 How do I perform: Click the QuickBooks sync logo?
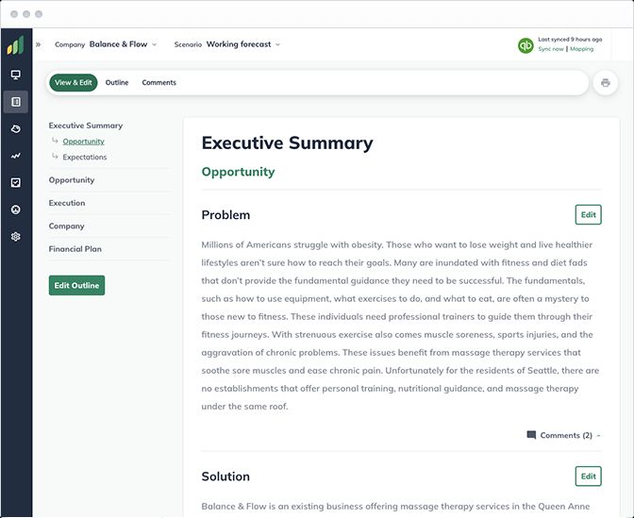point(526,45)
